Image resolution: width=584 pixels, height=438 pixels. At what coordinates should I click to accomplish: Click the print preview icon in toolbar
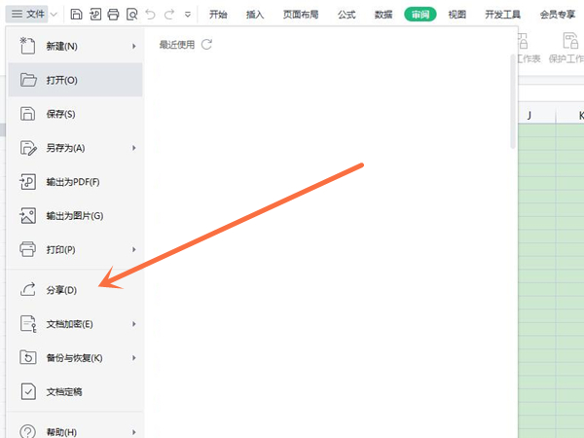131,15
